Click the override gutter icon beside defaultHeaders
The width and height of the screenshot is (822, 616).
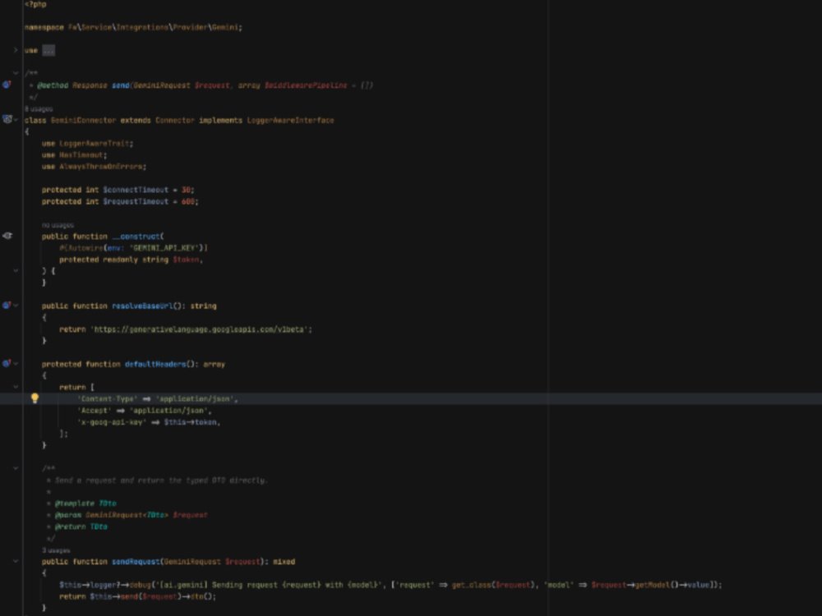(7, 363)
